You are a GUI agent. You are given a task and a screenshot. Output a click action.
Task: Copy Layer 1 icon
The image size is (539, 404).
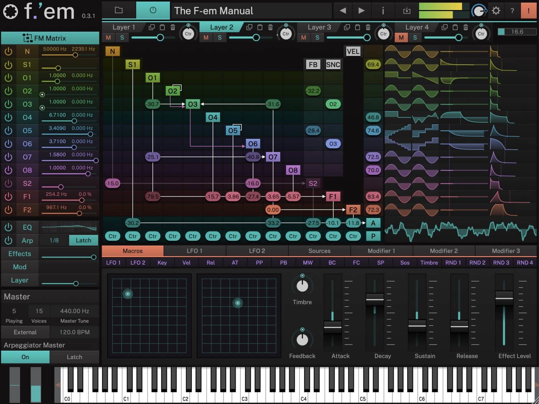tap(152, 27)
